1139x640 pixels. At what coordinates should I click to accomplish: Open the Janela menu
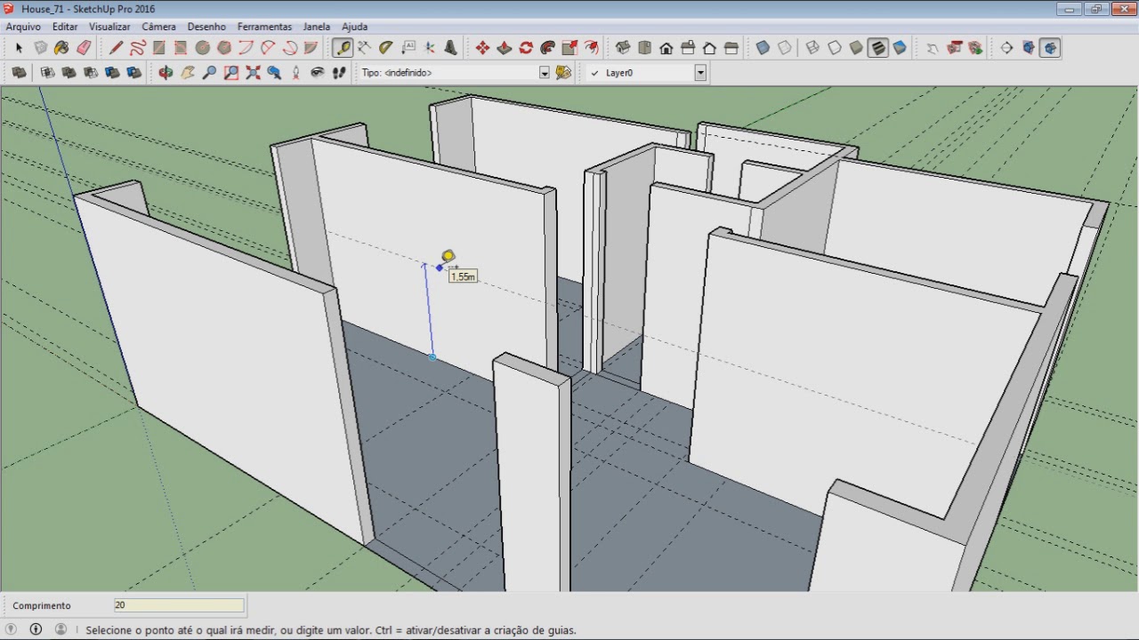point(316,27)
